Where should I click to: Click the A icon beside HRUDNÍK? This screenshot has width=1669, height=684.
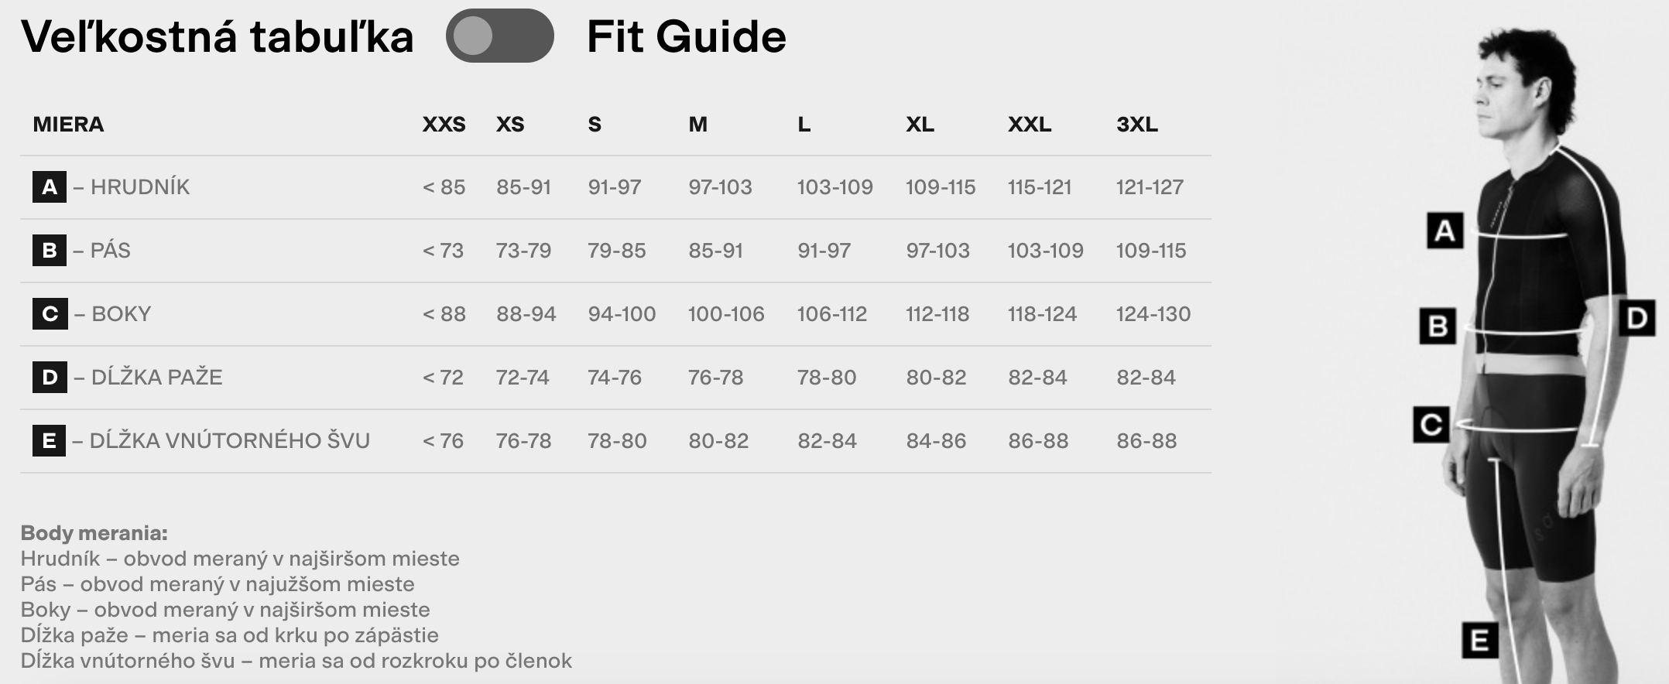(50, 186)
